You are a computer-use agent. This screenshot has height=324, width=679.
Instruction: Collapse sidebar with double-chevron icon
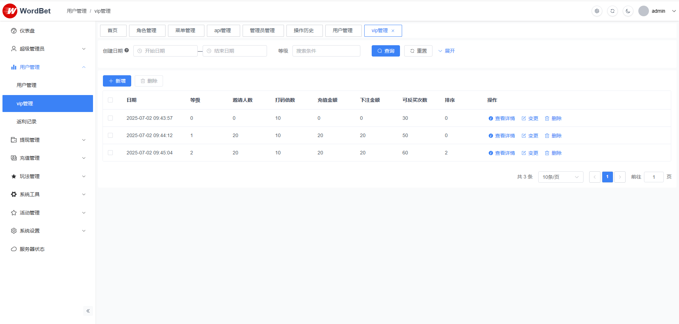88,311
